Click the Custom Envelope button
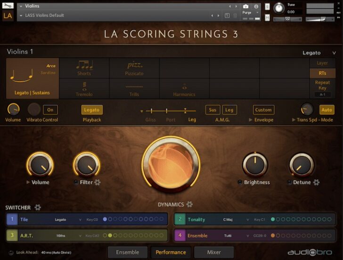 263,110
